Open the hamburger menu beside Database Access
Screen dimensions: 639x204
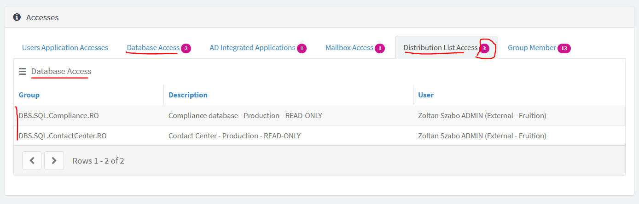coord(23,72)
